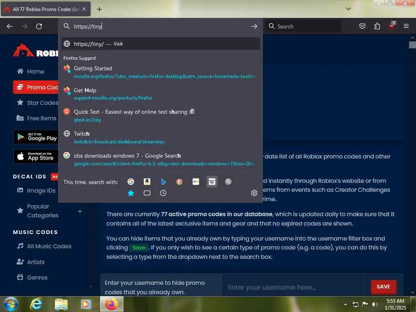Choose the https://tiny/ Visit suggestion
This screenshot has width=416, height=312.
160,44
